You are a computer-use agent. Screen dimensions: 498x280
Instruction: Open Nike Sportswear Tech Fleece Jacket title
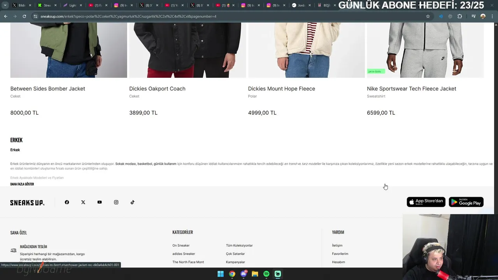[412, 89]
